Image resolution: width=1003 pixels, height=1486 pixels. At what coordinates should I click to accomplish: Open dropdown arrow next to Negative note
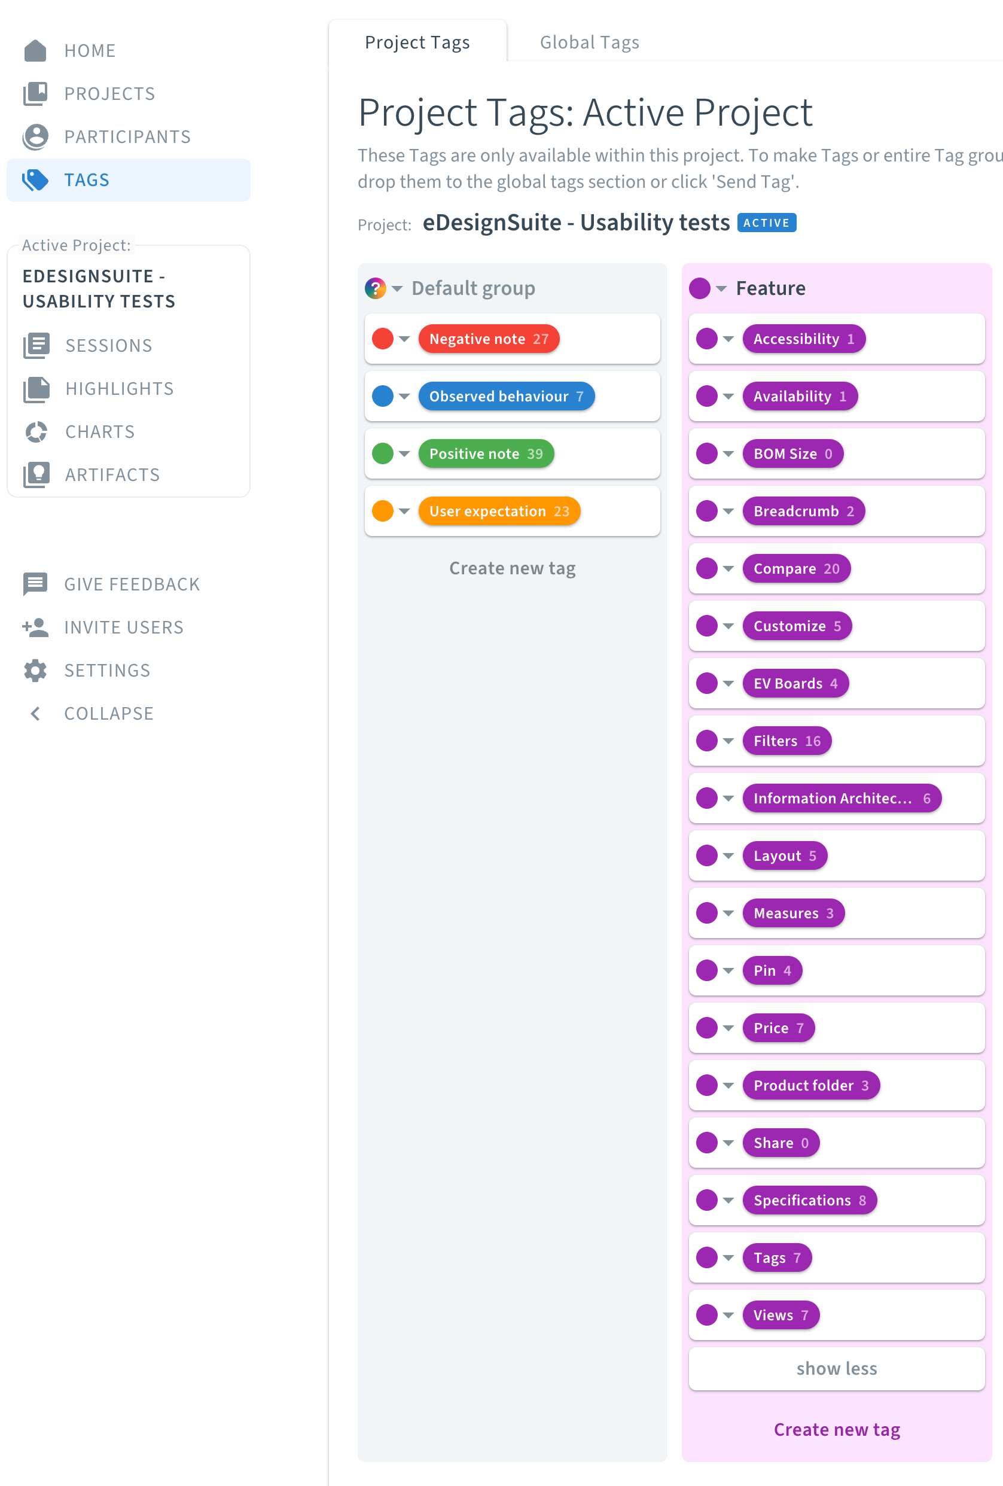pyautogui.click(x=404, y=339)
